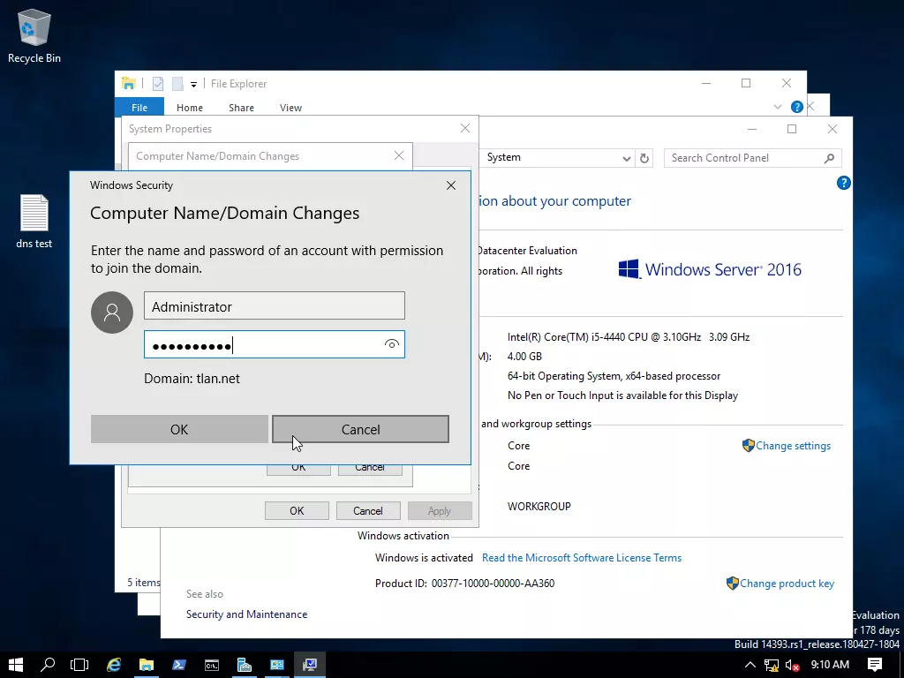
Task: Cancel the Windows Security credentials prompt
Action: pyautogui.click(x=360, y=429)
